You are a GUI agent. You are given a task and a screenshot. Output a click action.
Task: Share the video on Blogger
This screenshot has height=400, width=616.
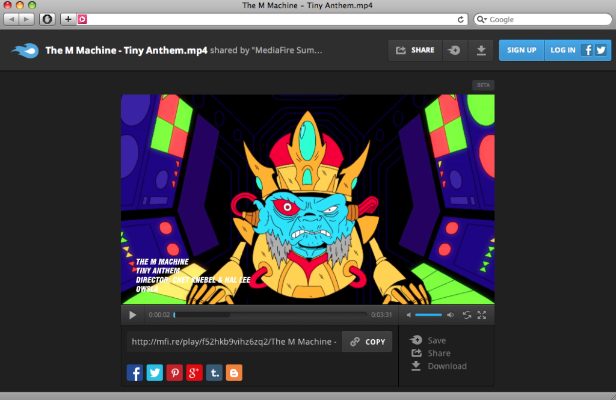(234, 373)
